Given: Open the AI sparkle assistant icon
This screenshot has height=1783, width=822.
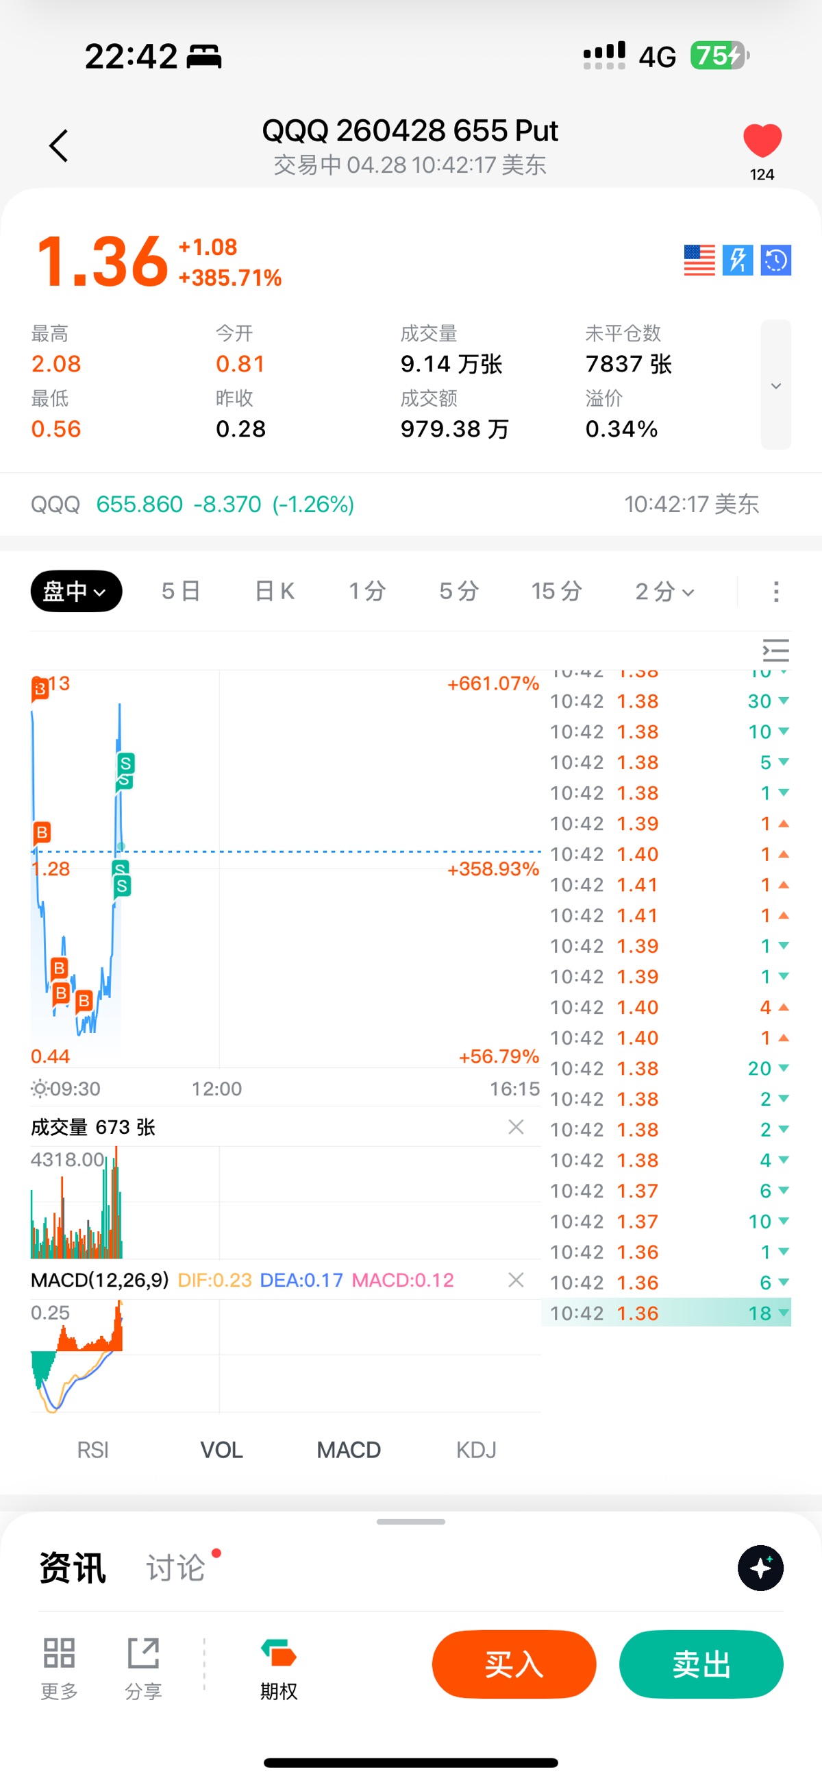Looking at the screenshot, I should pyautogui.click(x=760, y=1568).
